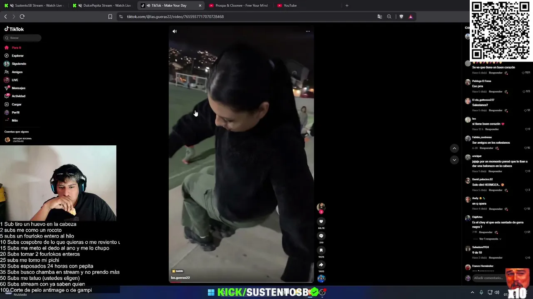Reply to the "en q opera" comment
Image resolution: width=533 pixels, height=299 pixels.
point(496,209)
